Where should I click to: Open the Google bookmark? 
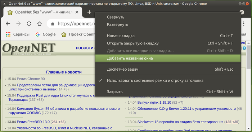pyautogui.click(x=45, y=34)
